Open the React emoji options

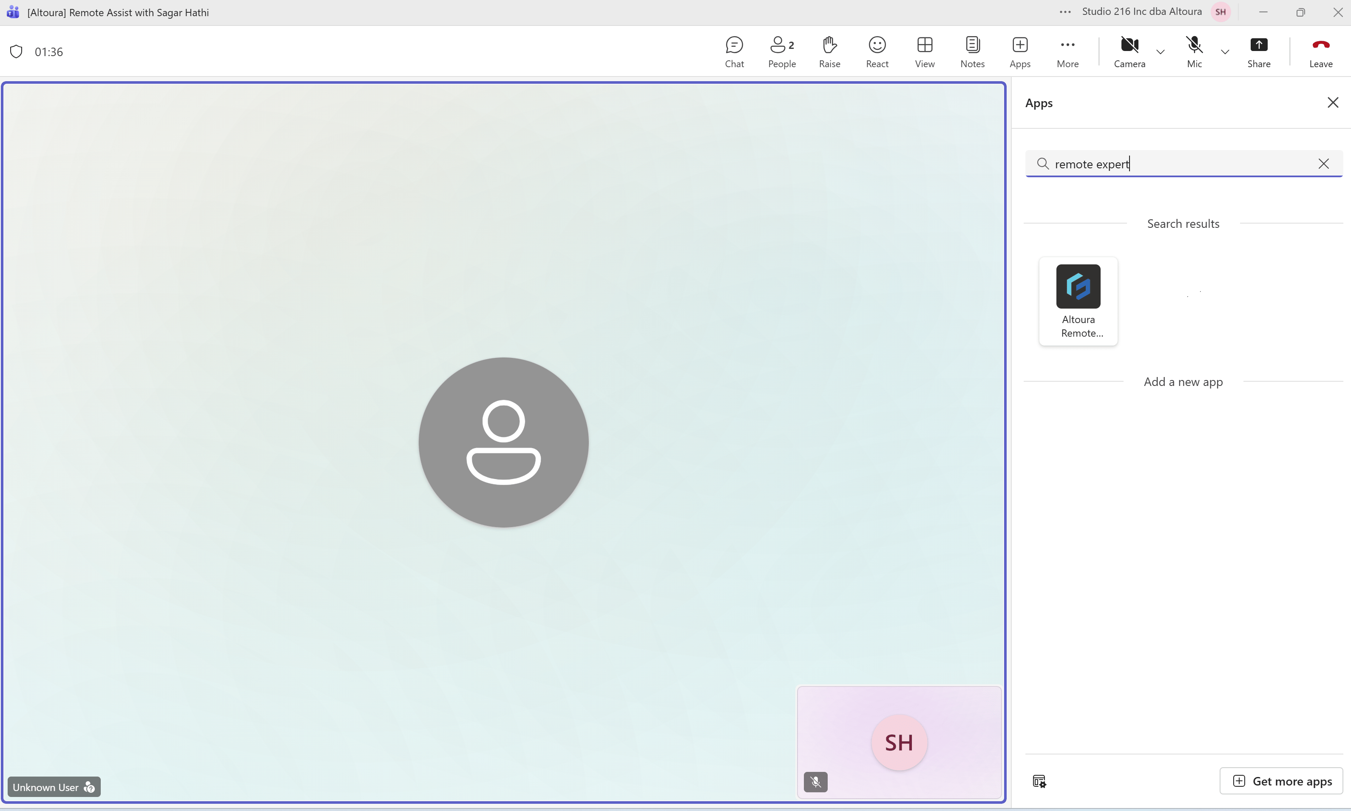(877, 52)
